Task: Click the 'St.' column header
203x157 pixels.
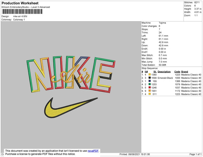Action: click(x=155, y=72)
